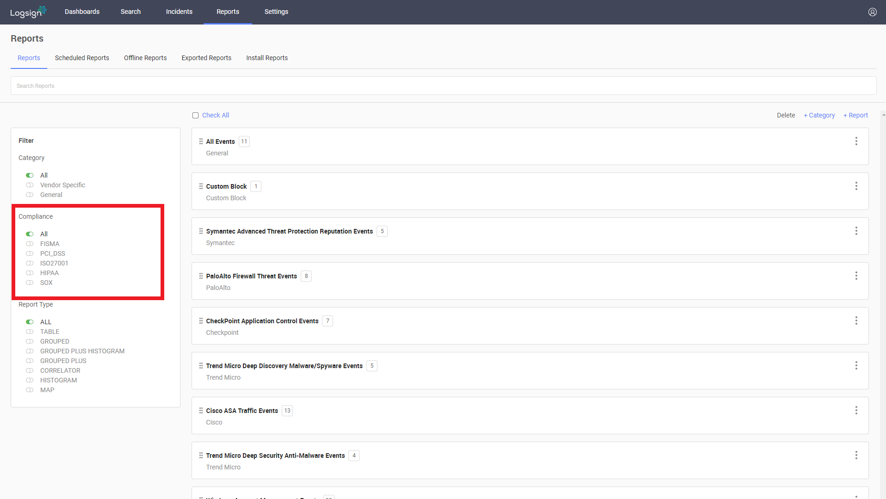Click drag handle of PaloAlto Firewall Threat Events
The image size is (886, 499).
click(x=201, y=276)
